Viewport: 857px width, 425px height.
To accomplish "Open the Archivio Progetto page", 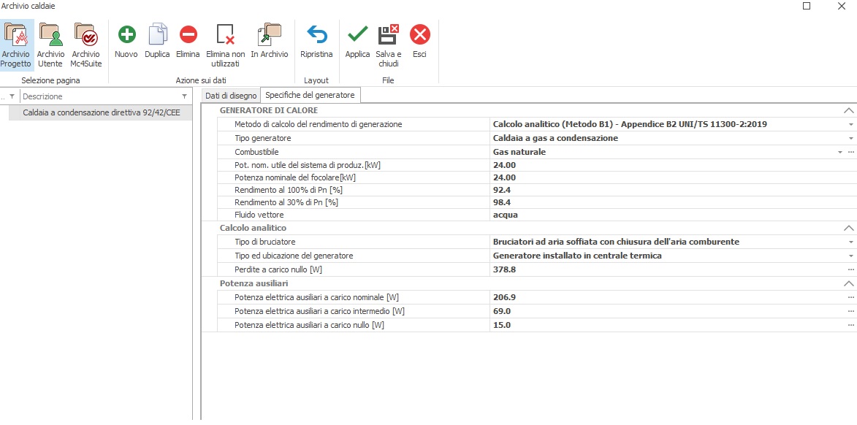I will [15, 44].
